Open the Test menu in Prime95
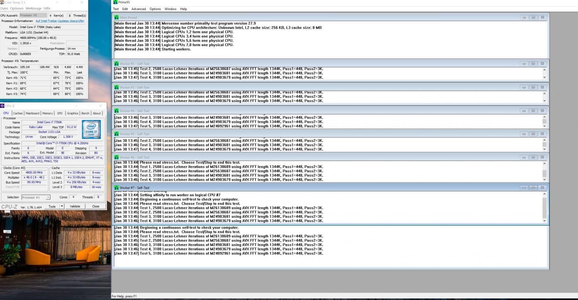 116,9
